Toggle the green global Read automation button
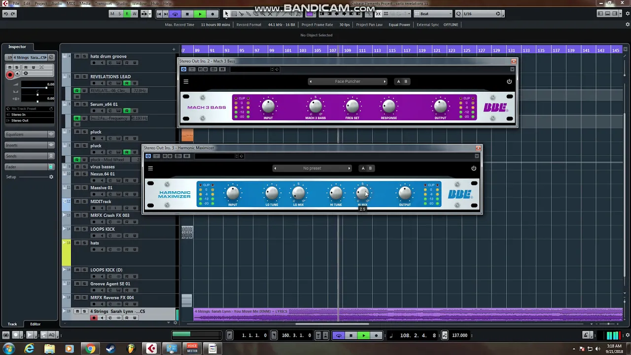This screenshot has width=631, height=355. 127,14
